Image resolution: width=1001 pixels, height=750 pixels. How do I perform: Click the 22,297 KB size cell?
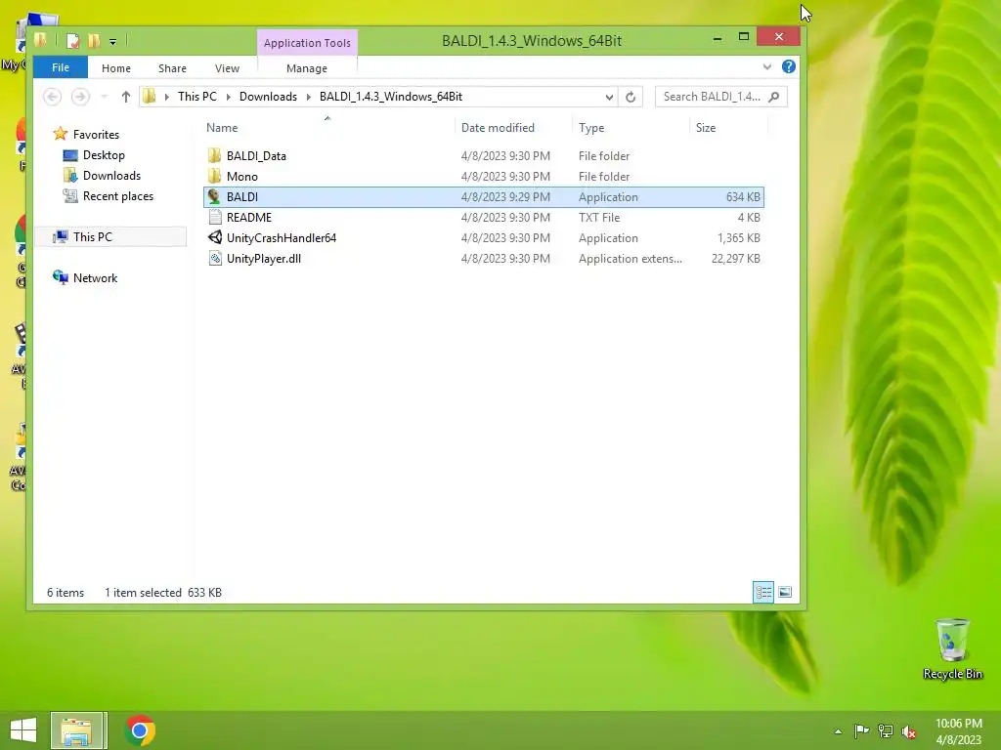tap(735, 258)
